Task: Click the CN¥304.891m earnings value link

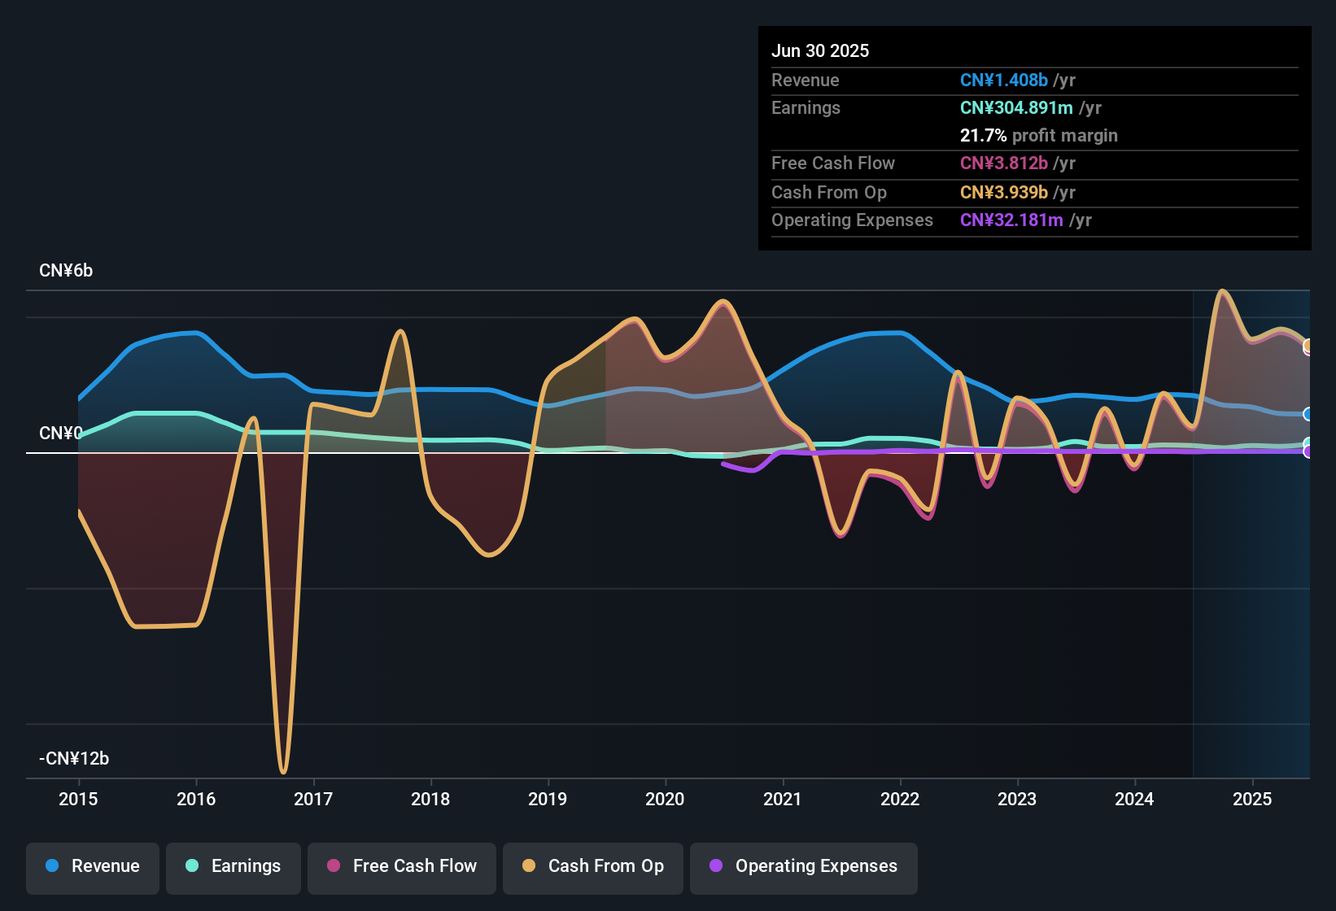Action: [x=1015, y=107]
